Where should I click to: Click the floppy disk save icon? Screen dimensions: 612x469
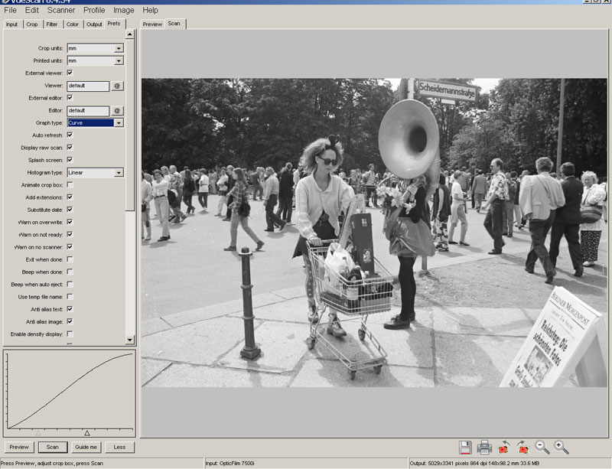465,448
